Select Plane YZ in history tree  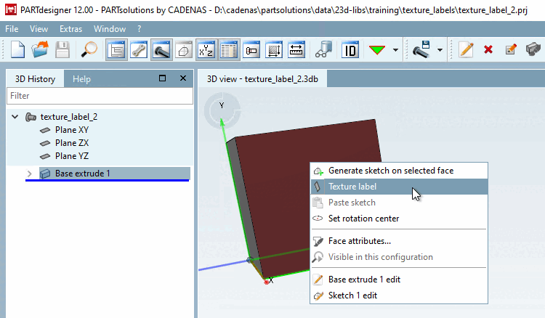[x=72, y=156]
